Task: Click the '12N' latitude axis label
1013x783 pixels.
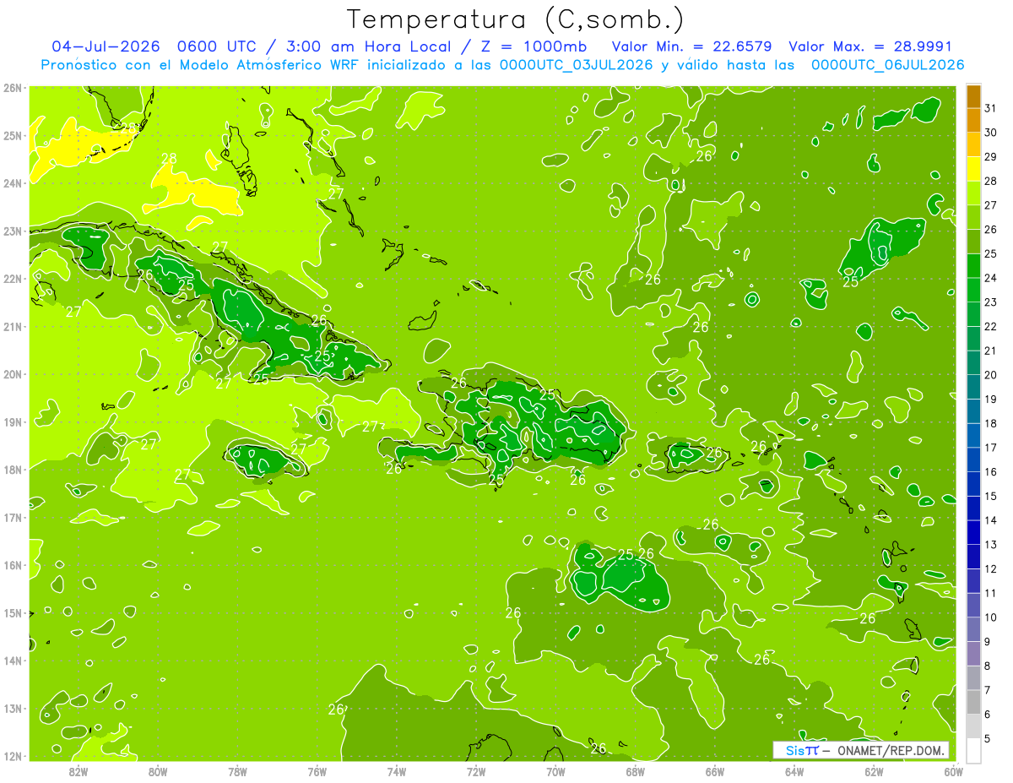Action: coord(14,756)
